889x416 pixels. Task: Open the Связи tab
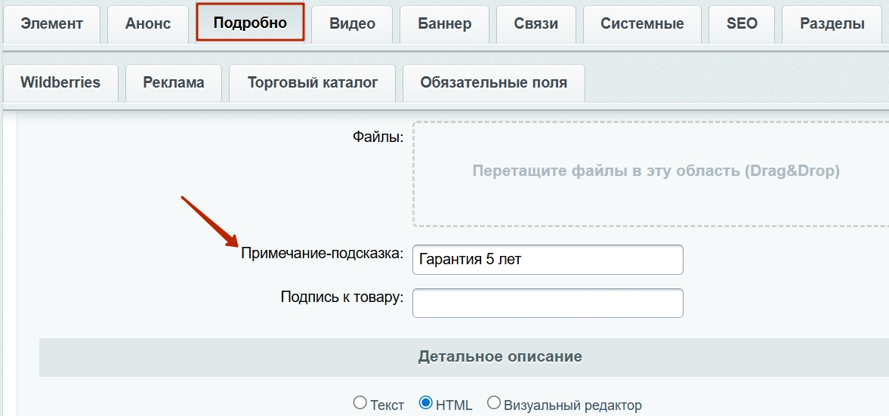point(536,24)
